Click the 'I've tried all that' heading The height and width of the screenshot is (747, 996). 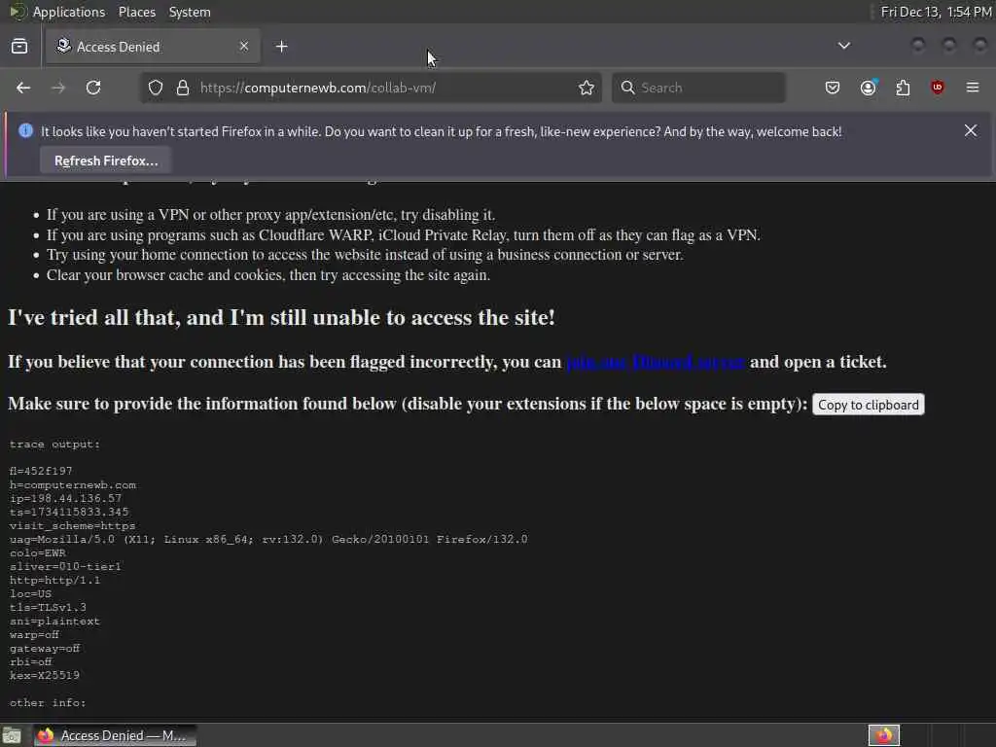pyautogui.click(x=281, y=317)
